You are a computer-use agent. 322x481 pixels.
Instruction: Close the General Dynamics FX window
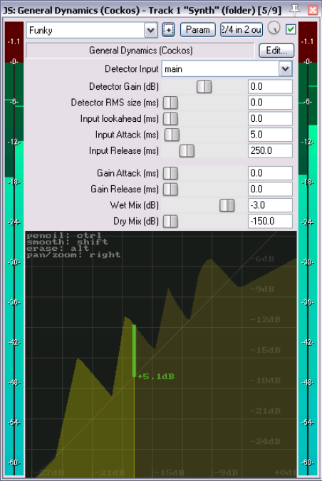[313, 10]
